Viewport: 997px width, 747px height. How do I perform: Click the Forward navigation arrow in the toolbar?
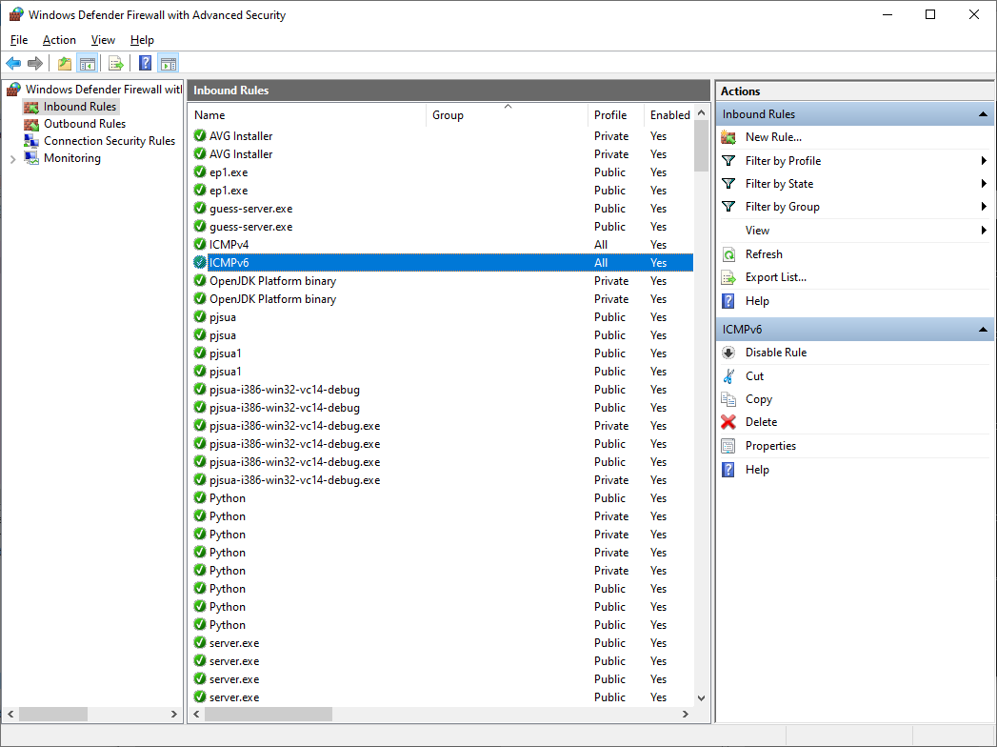point(36,63)
